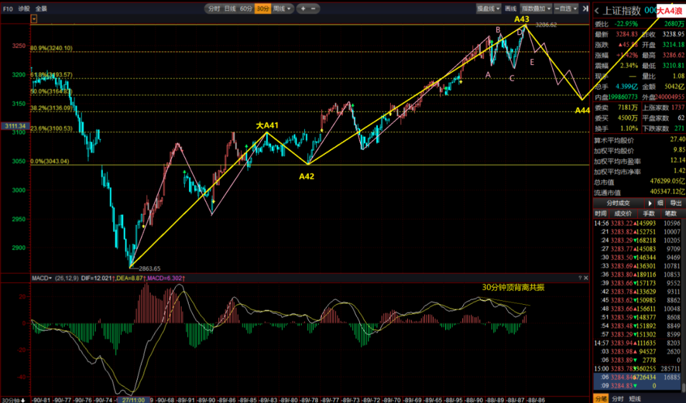Click the play arrow next to 分时成交
686x403 pixels.
click(650, 203)
